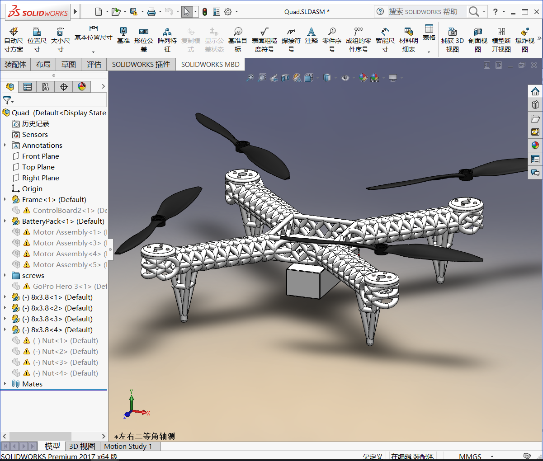Switch to the 装配体 ribbon tab
The image size is (543, 461).
pyautogui.click(x=15, y=65)
